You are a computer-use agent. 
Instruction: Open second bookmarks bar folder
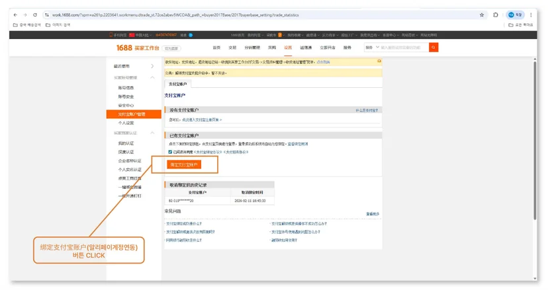58,25
